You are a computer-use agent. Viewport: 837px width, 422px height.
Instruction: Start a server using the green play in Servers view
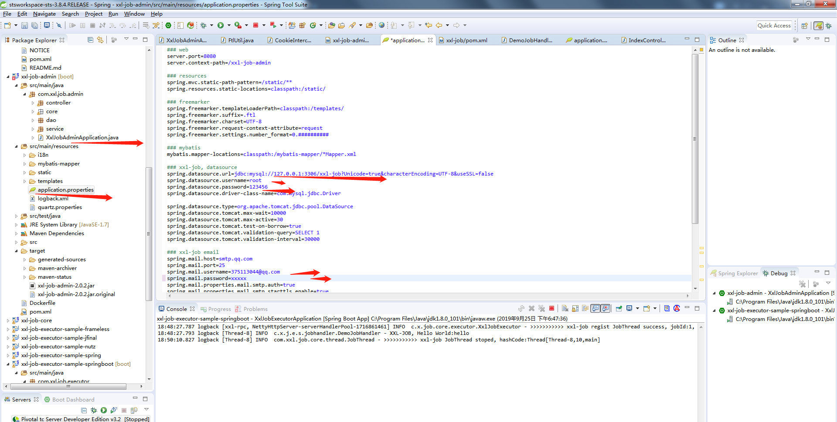tap(103, 410)
